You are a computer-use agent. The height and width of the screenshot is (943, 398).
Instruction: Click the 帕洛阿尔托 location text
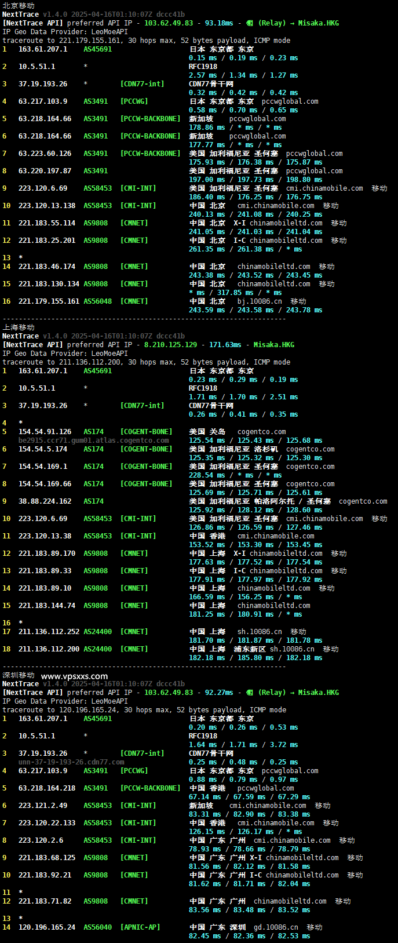274,501
